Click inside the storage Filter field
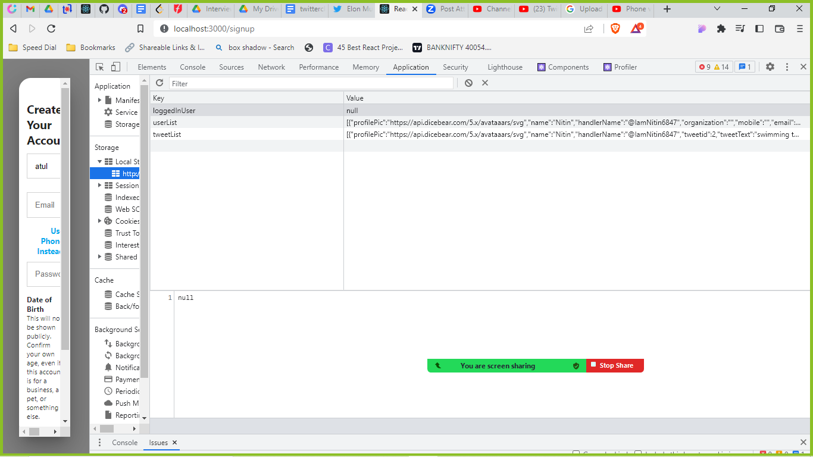Image resolution: width=813 pixels, height=457 pixels. 298,83
